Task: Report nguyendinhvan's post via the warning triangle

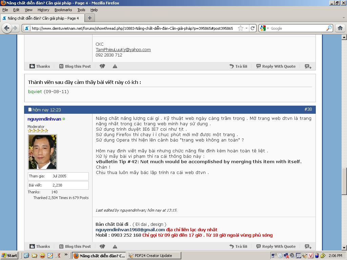Action: [115, 246]
